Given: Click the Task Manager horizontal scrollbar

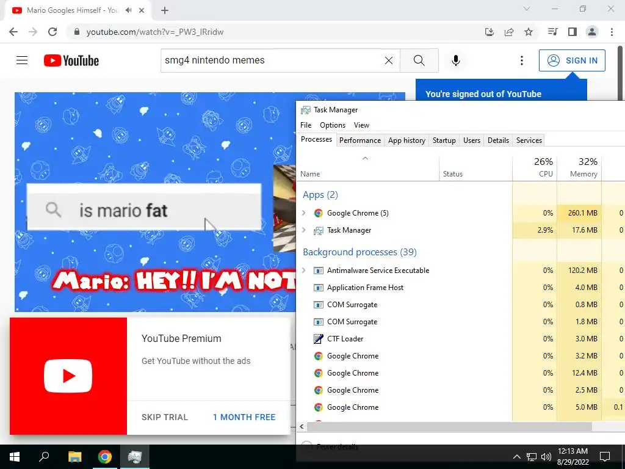Looking at the screenshot, I should point(449,427).
